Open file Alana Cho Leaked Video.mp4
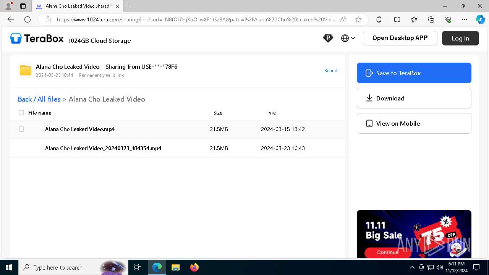 80,129
